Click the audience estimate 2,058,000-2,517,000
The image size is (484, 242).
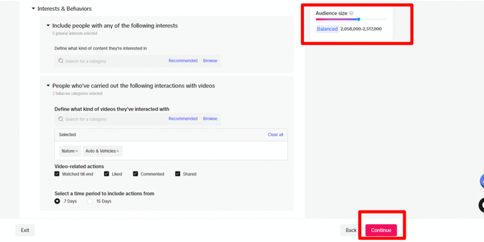(361, 29)
